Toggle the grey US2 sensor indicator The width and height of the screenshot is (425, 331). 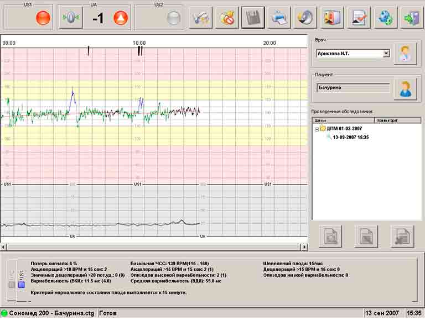pos(174,18)
